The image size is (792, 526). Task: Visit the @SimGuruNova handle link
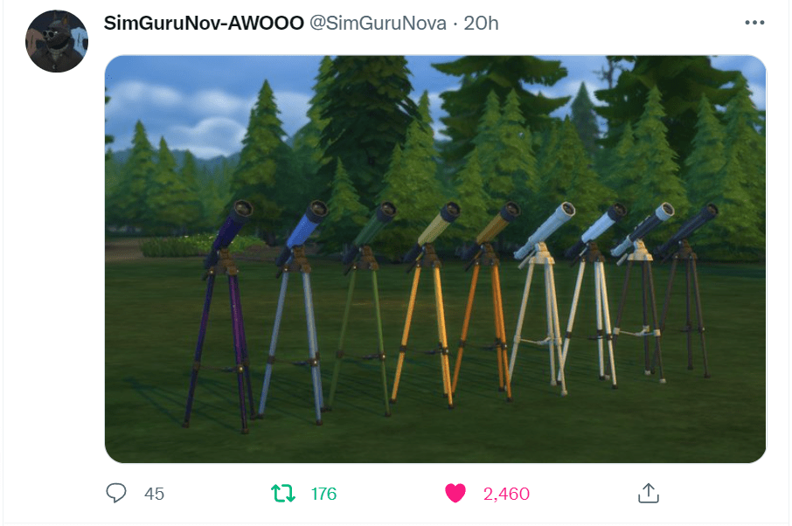pos(378,24)
